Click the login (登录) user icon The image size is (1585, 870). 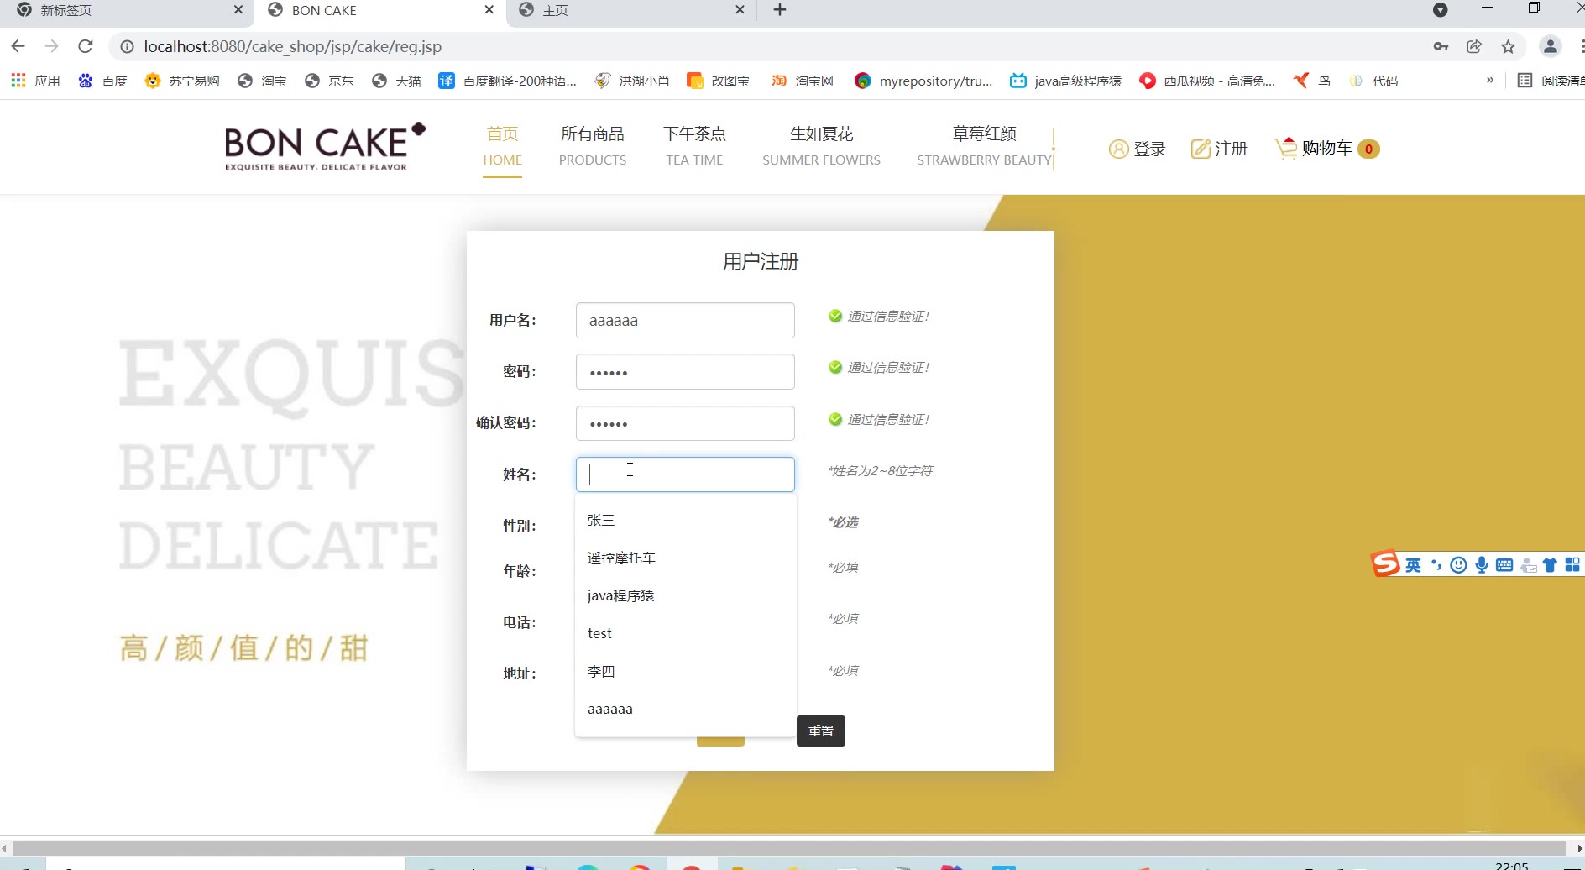[x=1118, y=149]
